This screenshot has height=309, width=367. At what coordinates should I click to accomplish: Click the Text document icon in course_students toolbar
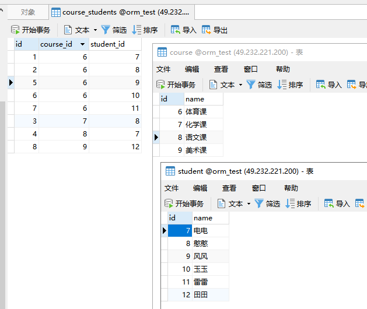(68, 30)
